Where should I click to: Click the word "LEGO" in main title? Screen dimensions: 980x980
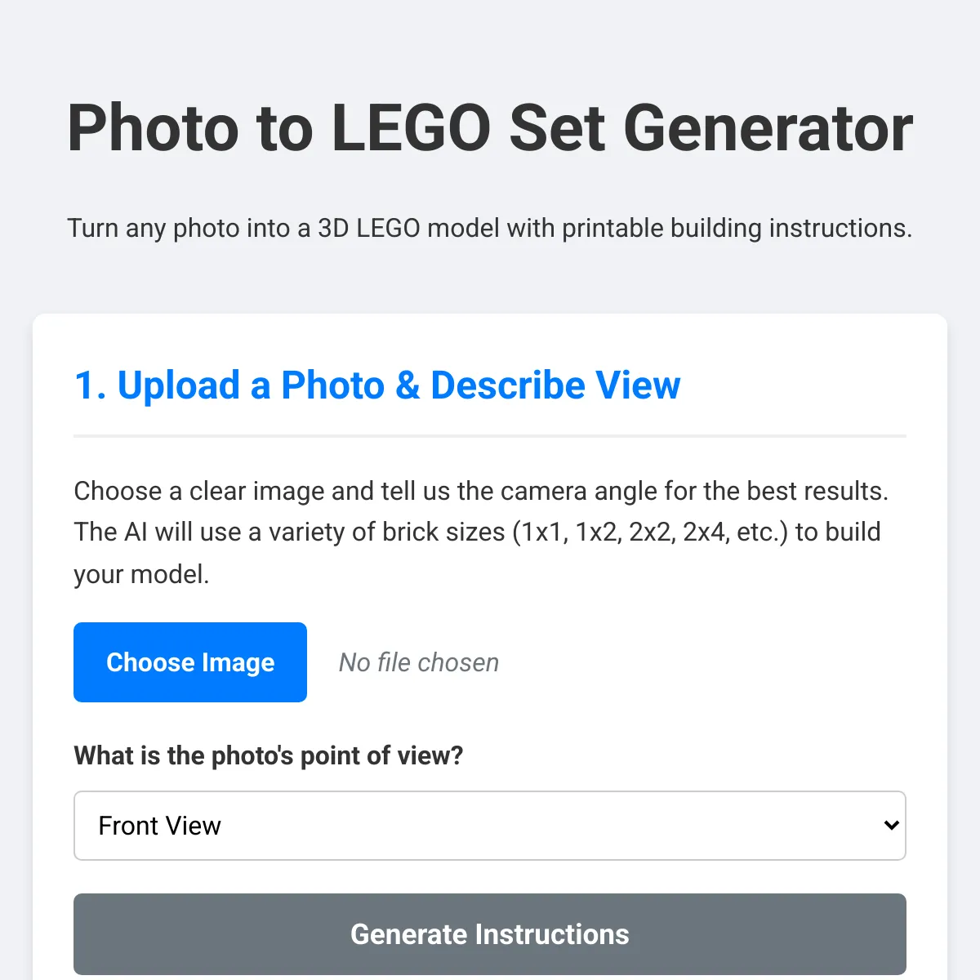pyautogui.click(x=411, y=128)
